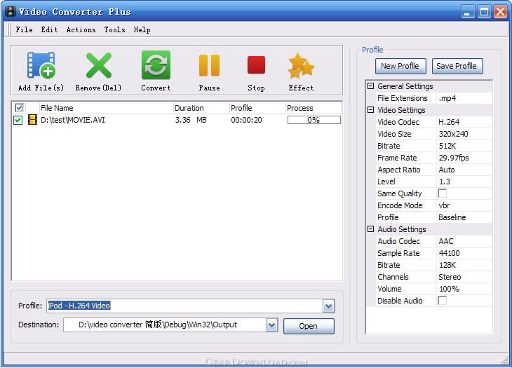Open the Actions menu

81,29
